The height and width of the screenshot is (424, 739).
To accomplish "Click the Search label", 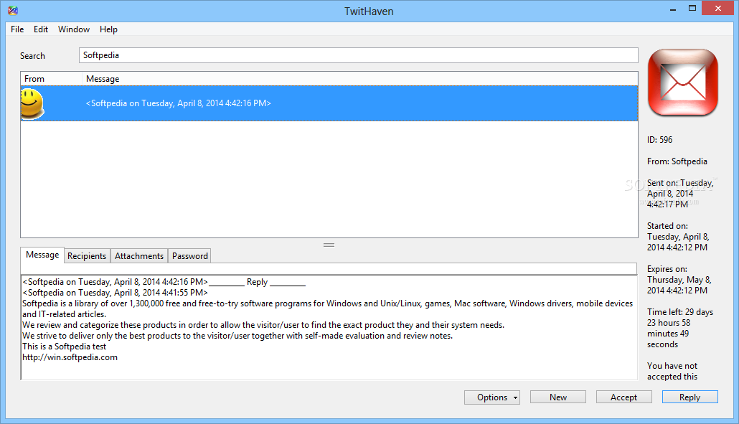I will click(x=32, y=55).
